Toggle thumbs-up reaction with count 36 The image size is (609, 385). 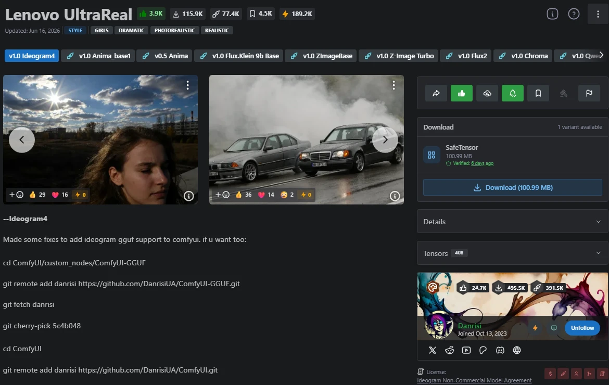tap(244, 195)
